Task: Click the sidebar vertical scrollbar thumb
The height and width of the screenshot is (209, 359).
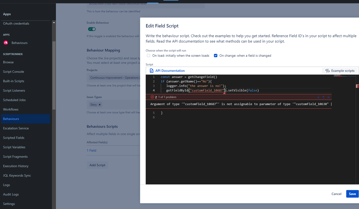Action: coord(54,75)
